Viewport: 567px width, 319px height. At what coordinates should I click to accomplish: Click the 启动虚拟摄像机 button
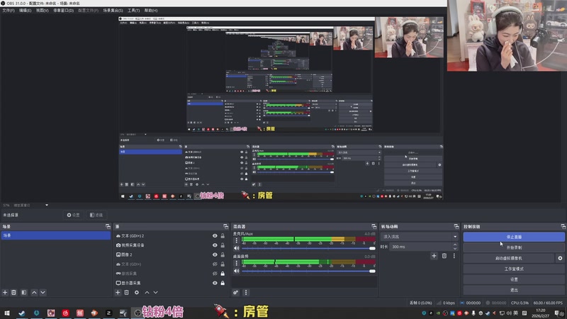coord(509,258)
